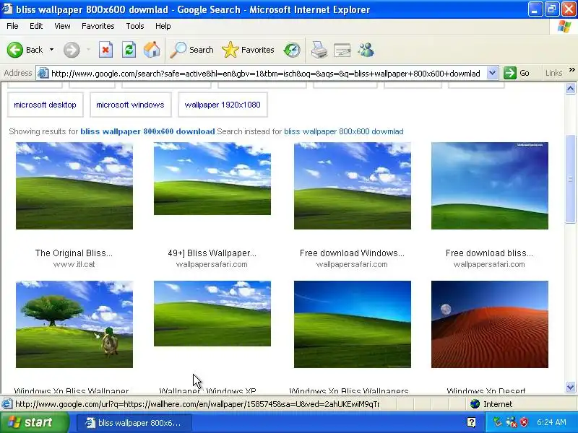
Task: Open the red desert dune thumbnail
Action: (x=490, y=324)
